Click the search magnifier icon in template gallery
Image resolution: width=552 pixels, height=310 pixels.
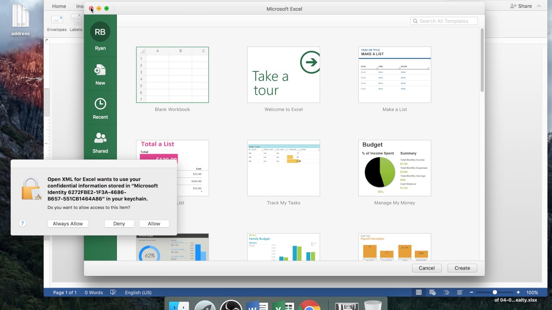(x=415, y=21)
